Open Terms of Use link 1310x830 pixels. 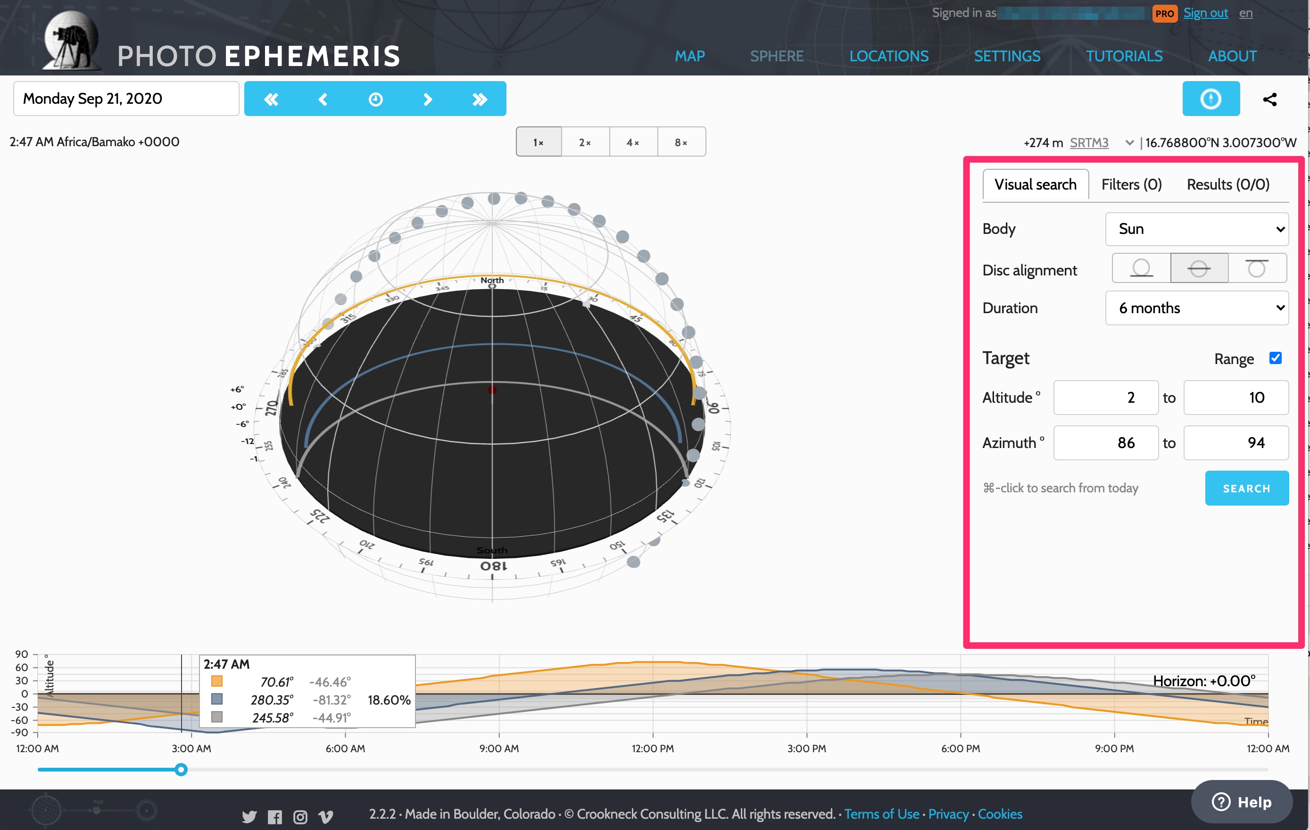(x=881, y=813)
